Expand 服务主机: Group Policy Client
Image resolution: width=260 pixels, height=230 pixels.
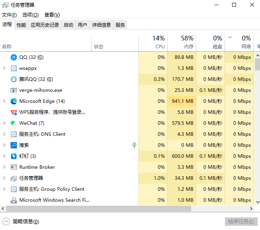[4, 189]
